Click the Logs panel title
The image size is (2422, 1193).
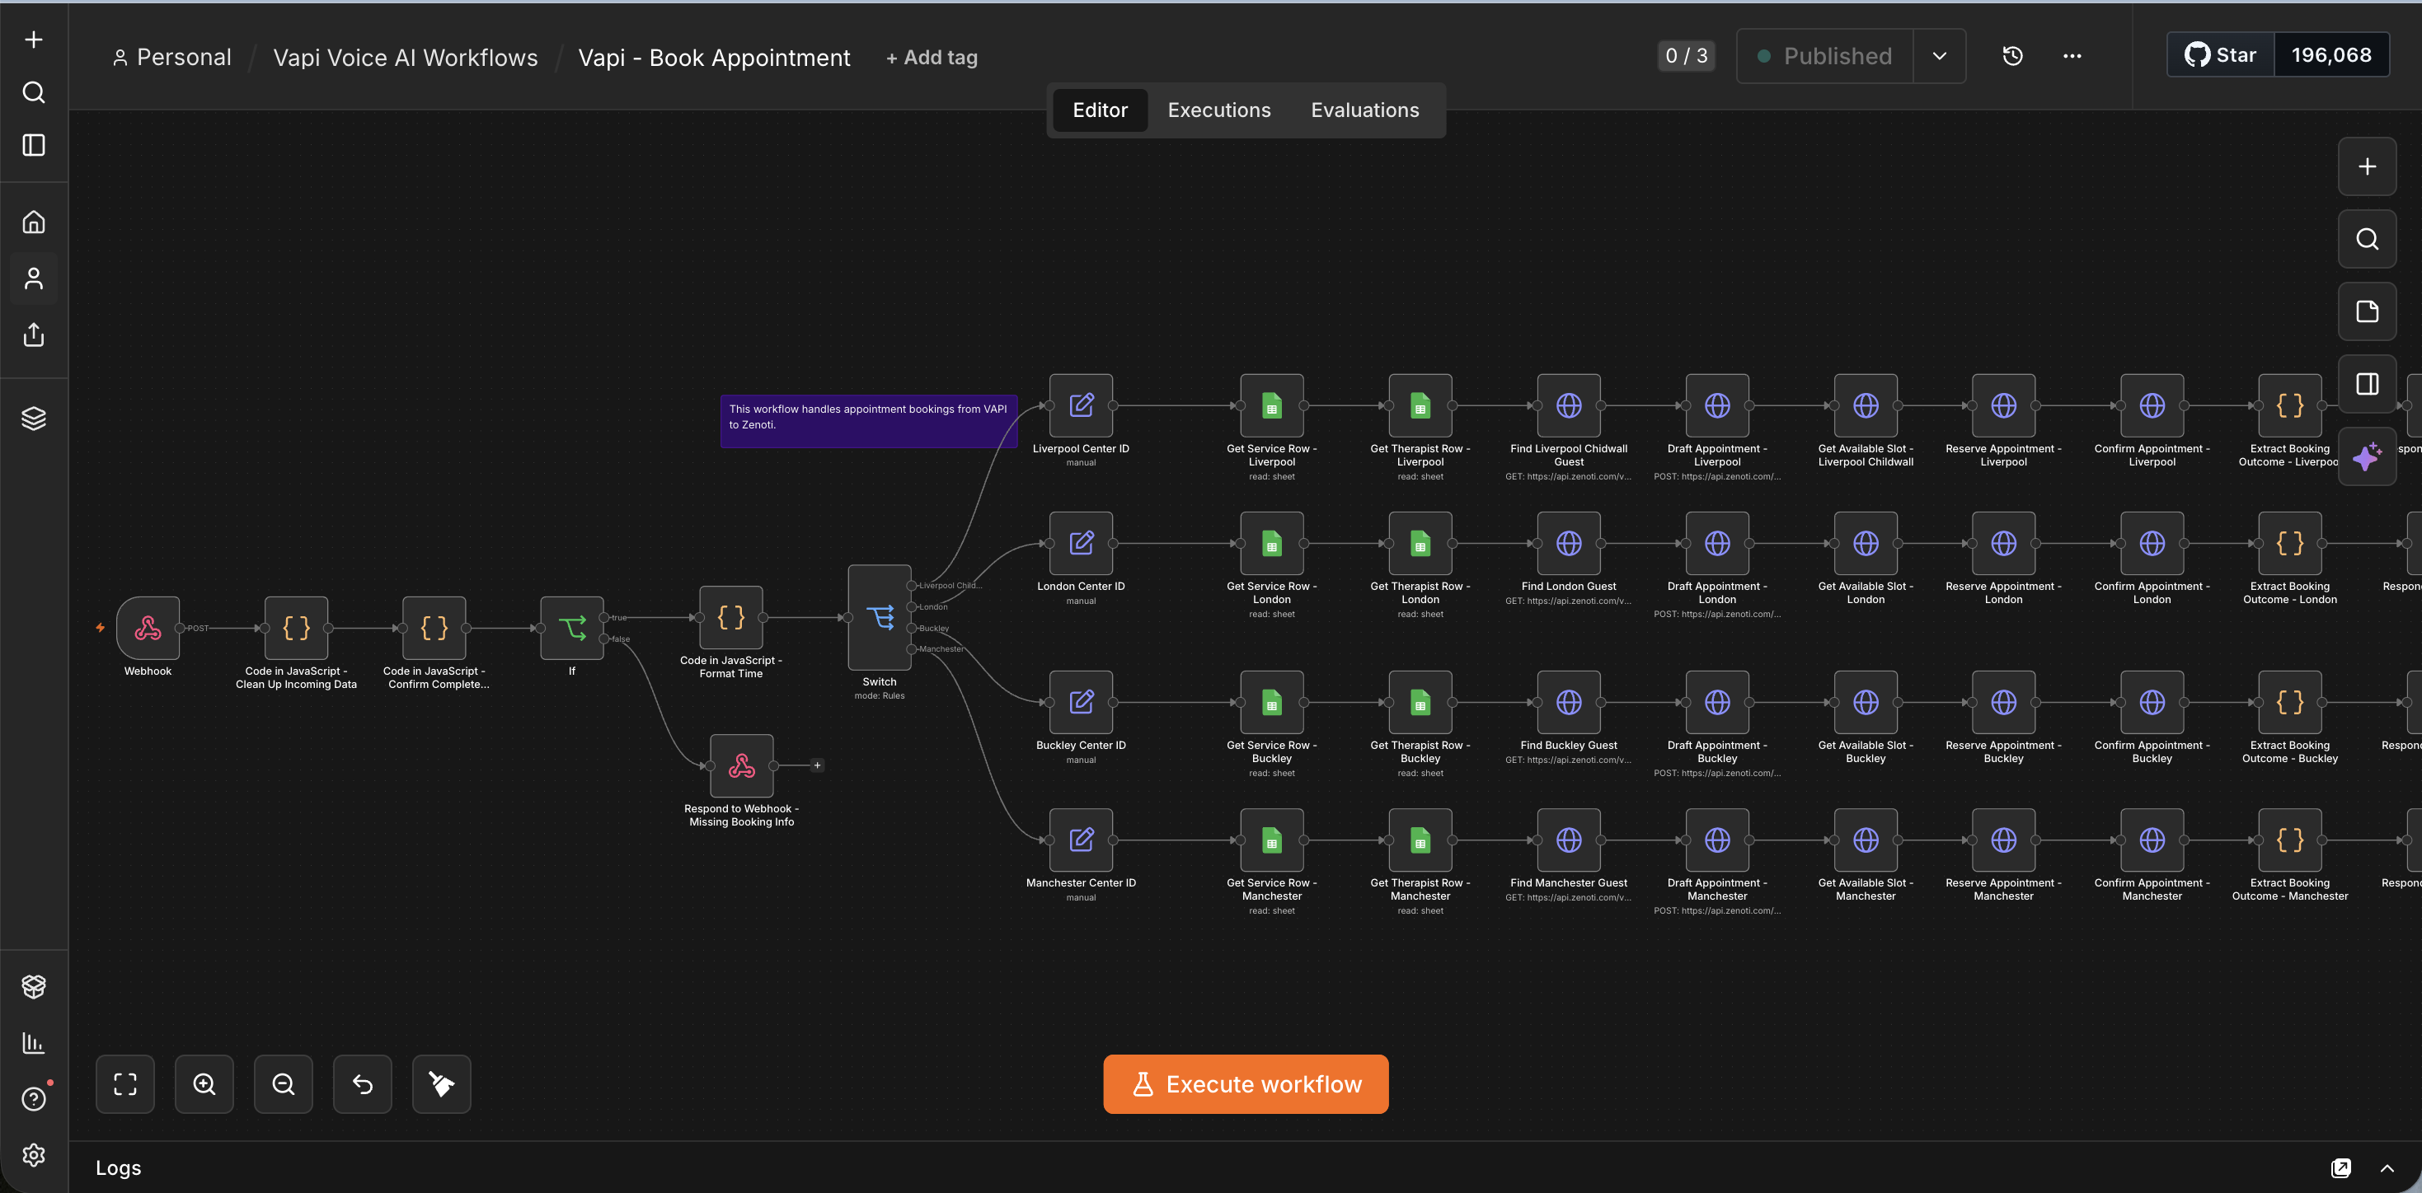coord(119,1167)
